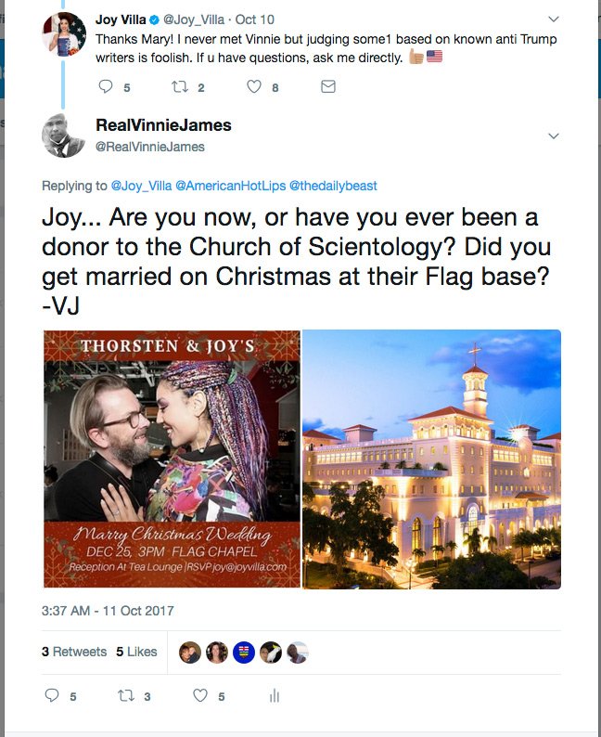This screenshot has height=737, width=601.
Task: Like Joy Villa's tweet with heart icon
Action: click(x=254, y=86)
